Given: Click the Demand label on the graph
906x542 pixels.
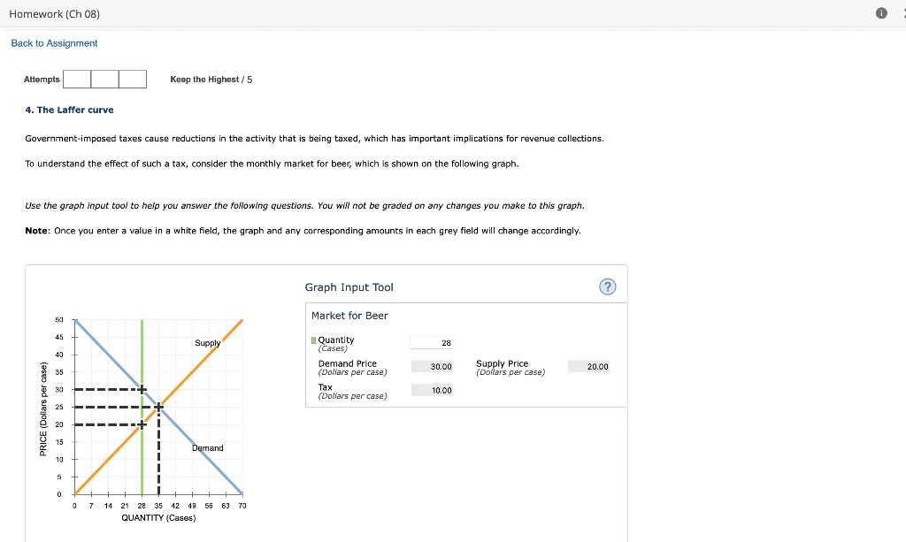Looking at the screenshot, I should click(x=207, y=448).
